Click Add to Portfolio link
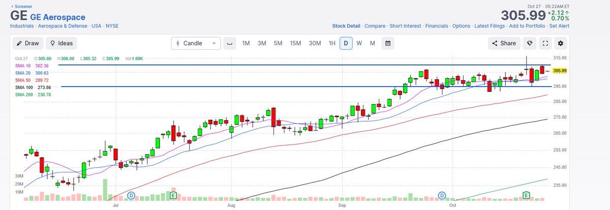 (527, 25)
